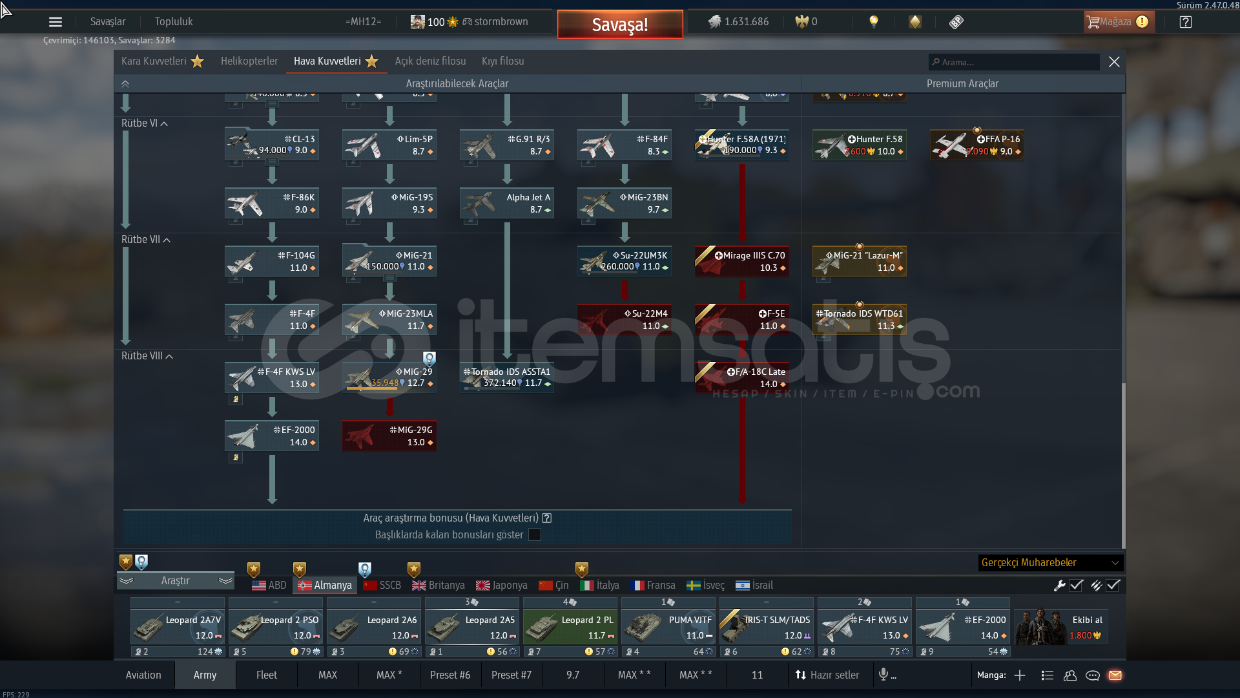Open the help question mark icon
1240x698 pixels.
(1186, 22)
